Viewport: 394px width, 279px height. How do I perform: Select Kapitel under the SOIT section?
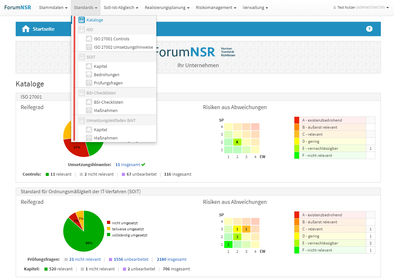click(x=101, y=67)
